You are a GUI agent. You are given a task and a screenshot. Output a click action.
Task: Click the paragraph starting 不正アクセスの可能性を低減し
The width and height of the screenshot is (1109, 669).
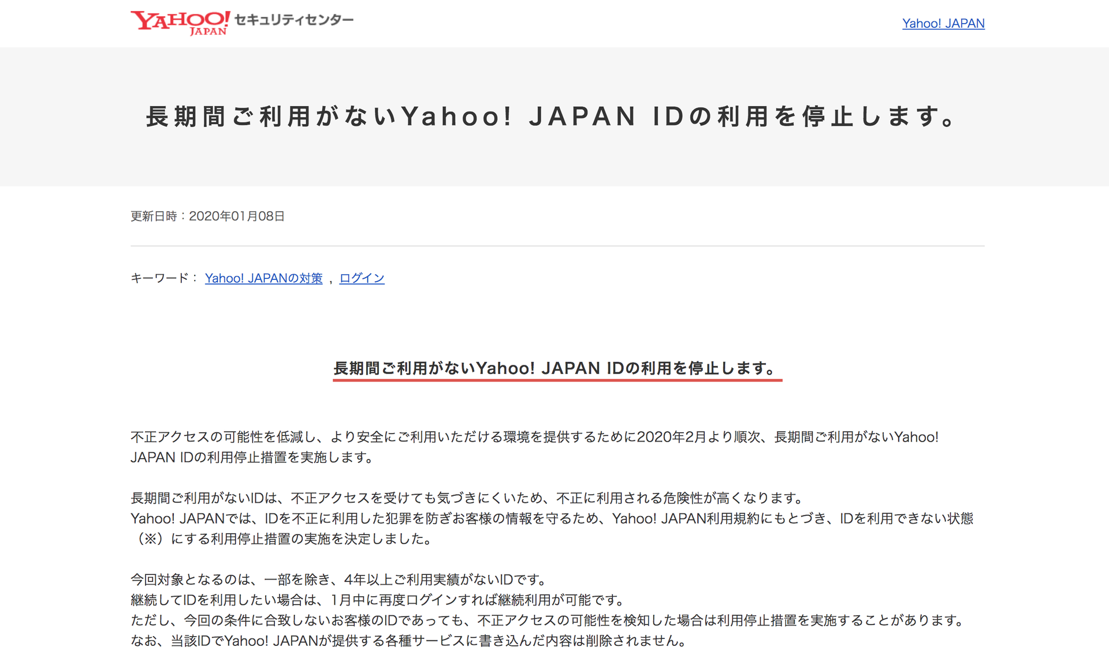click(534, 447)
